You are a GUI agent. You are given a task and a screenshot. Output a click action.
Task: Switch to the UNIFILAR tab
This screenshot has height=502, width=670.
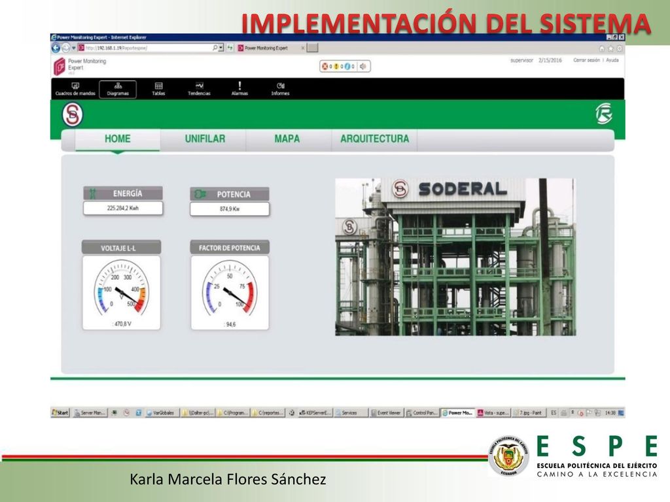[x=205, y=139]
